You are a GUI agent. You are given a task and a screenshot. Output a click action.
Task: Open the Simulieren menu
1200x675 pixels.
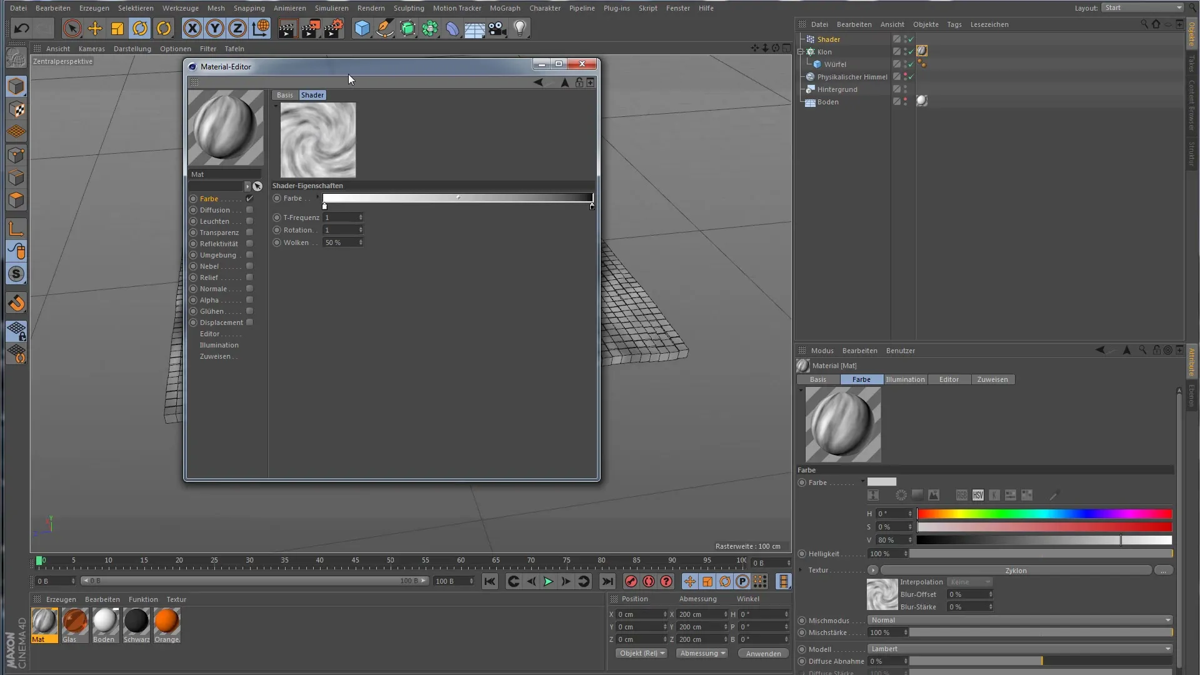click(x=331, y=8)
